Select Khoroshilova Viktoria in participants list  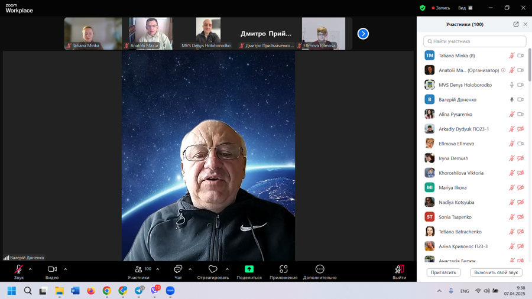point(475,173)
